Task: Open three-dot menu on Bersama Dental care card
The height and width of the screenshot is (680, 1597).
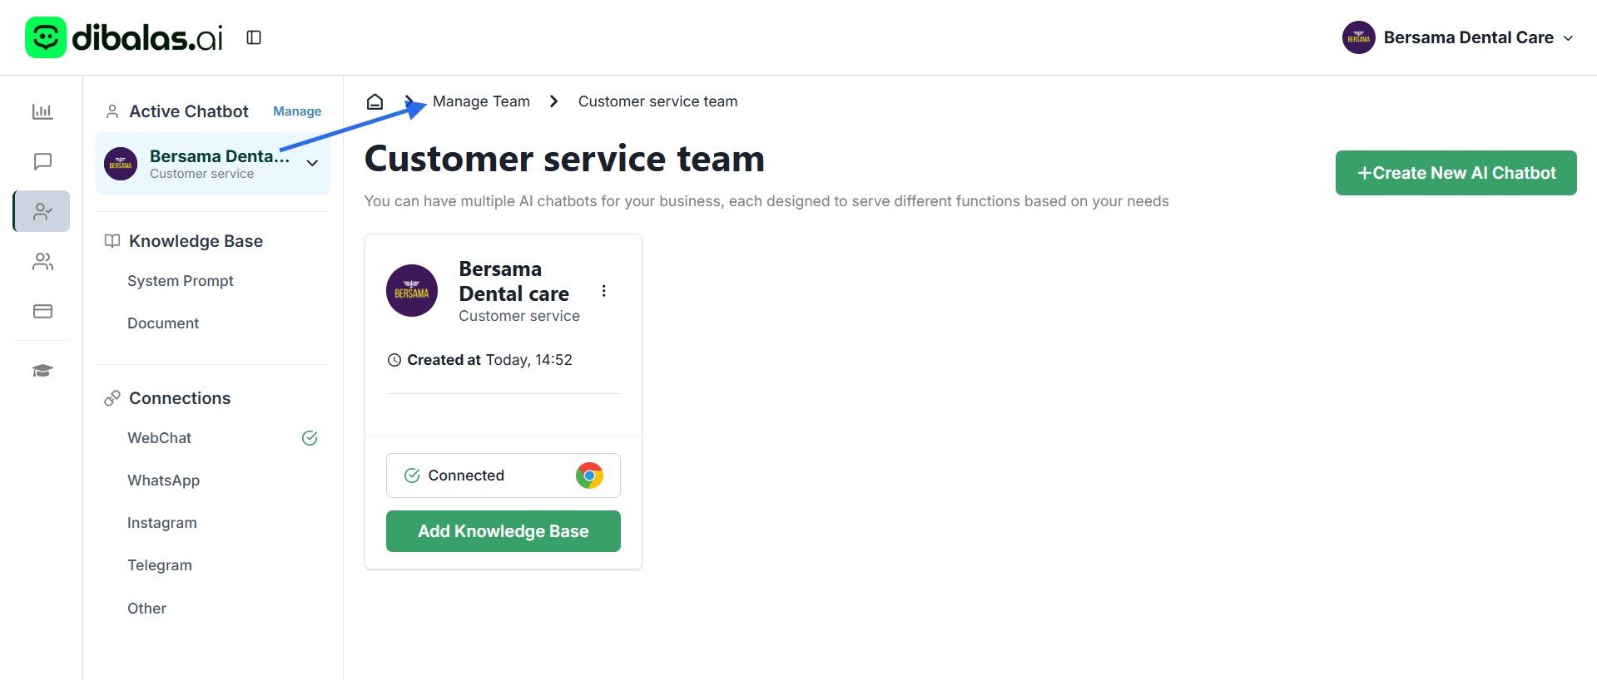Action: [603, 291]
